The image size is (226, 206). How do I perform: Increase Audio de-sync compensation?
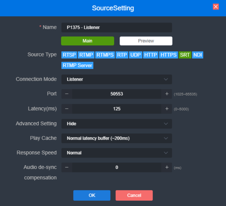[x=167, y=167]
